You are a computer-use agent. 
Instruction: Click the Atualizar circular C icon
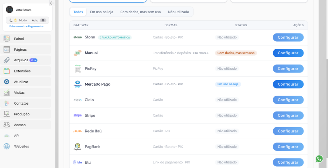(7, 82)
